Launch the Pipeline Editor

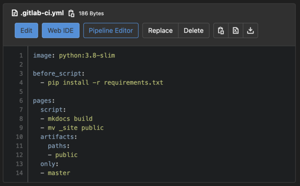click(x=111, y=30)
